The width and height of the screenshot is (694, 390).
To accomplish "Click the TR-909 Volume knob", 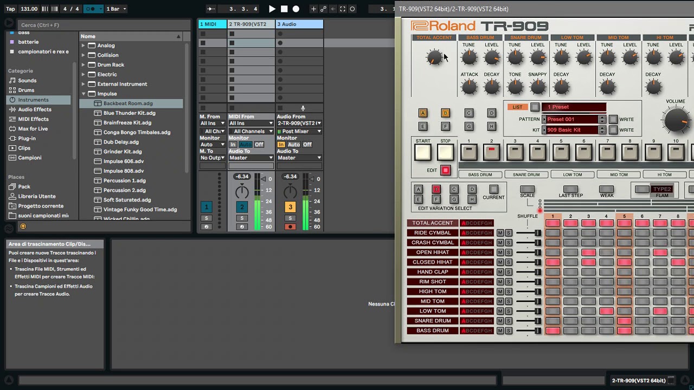I will (x=676, y=119).
